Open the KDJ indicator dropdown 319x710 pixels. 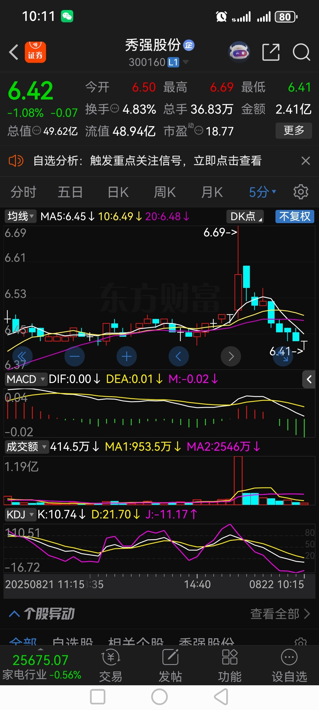pyautogui.click(x=20, y=514)
